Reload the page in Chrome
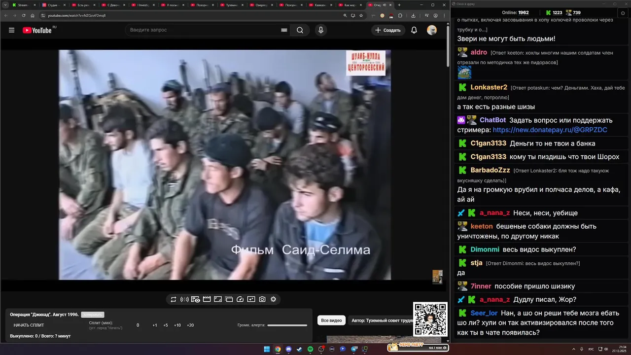This screenshot has height=355, width=631. 24,15
